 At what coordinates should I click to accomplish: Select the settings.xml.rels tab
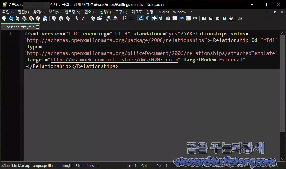pos(21,27)
